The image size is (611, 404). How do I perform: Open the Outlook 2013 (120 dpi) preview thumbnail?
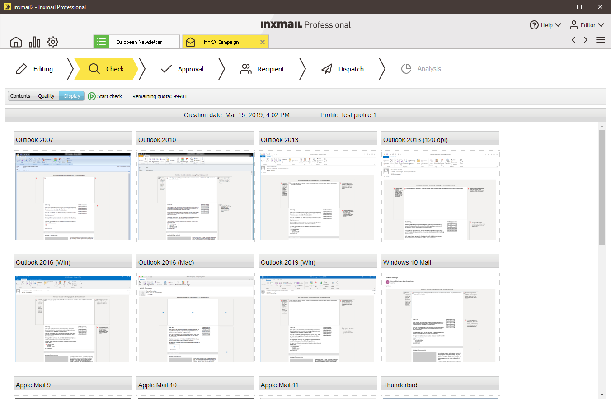pos(441,196)
